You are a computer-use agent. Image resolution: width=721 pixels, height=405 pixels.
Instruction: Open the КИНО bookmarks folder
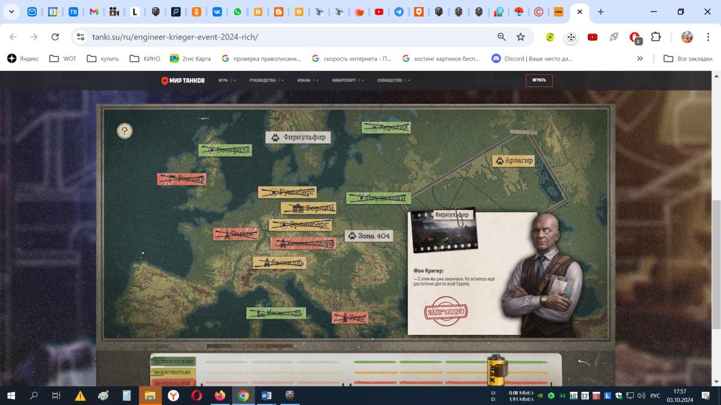[145, 58]
